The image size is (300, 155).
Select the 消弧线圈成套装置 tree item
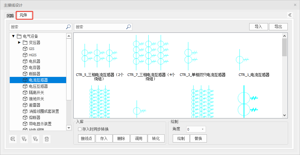click(44, 111)
